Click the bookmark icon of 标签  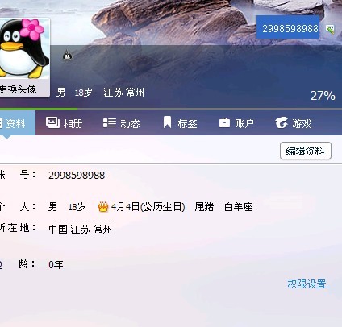click(x=167, y=122)
